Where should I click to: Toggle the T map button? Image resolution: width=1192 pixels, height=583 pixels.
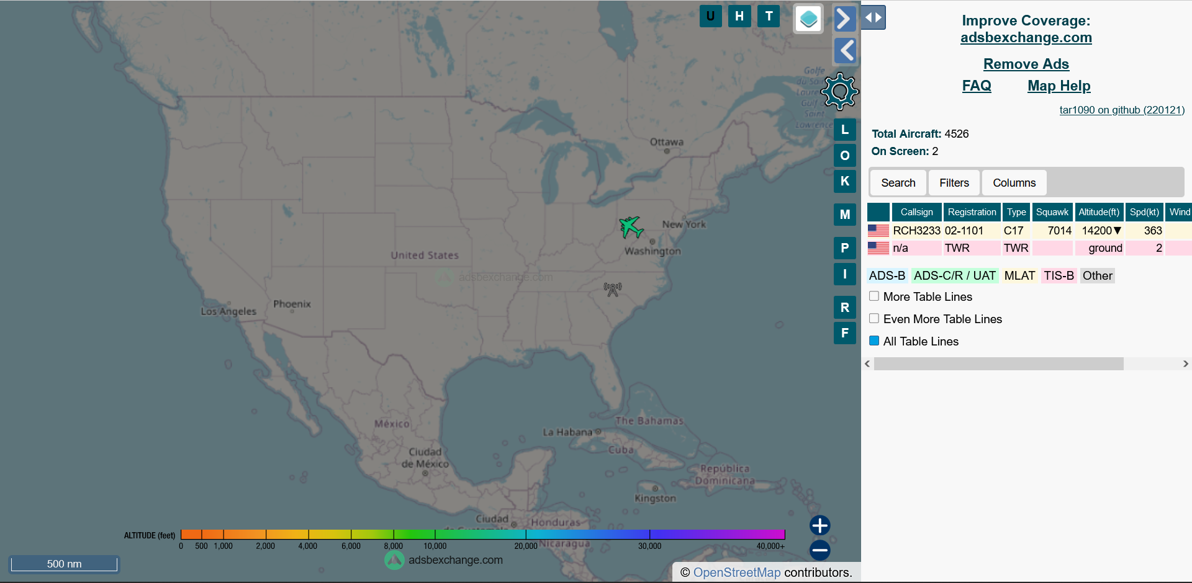(x=769, y=16)
